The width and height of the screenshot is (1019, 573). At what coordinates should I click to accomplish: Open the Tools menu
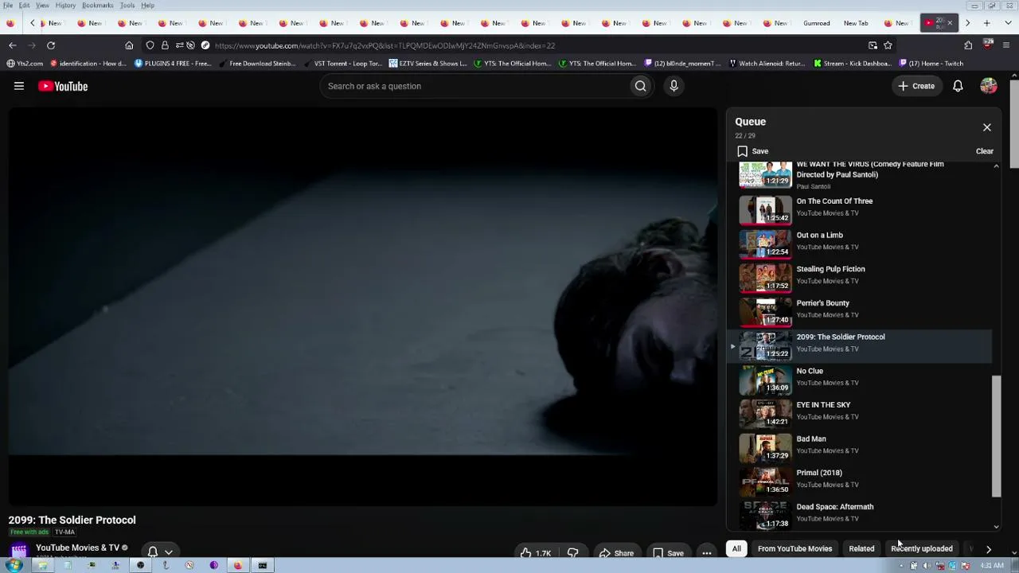pos(127,6)
